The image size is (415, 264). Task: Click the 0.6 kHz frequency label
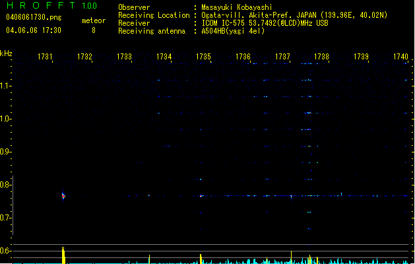(x=5, y=251)
